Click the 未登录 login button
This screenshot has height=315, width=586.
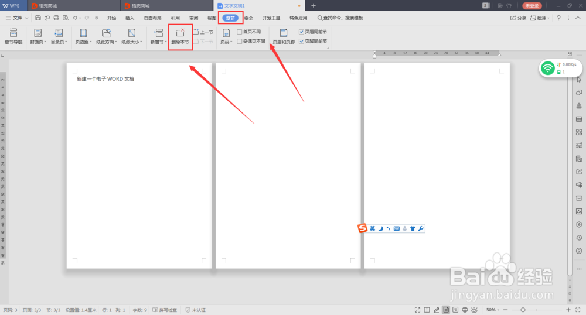(532, 6)
